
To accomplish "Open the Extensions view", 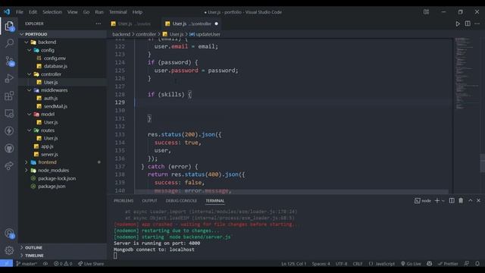I will coord(9,96).
